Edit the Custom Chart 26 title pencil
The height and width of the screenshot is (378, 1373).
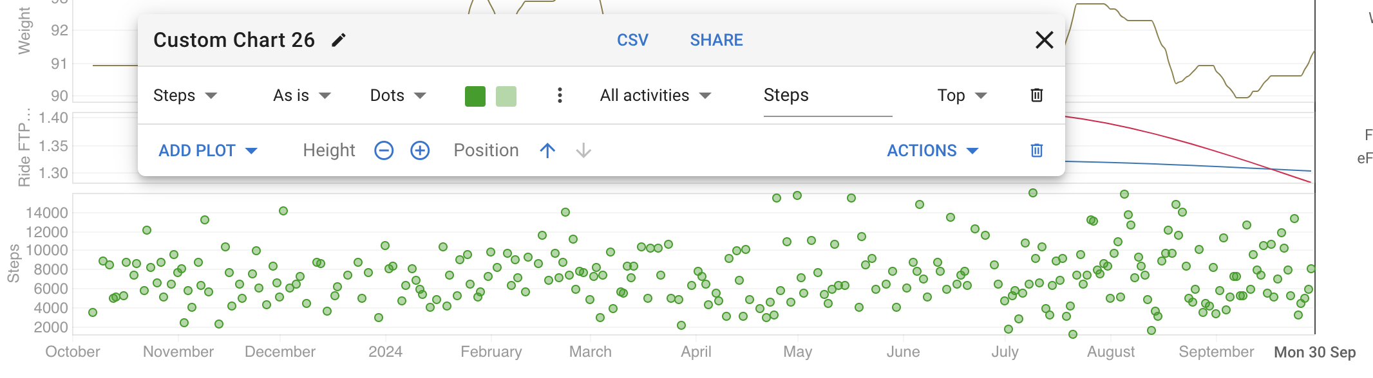tap(338, 40)
